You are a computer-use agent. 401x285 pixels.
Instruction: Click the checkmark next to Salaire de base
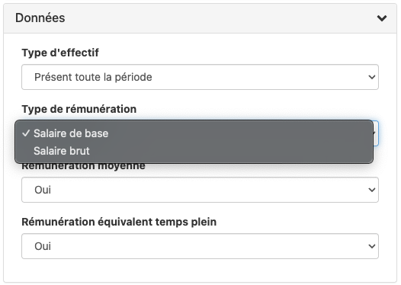(26, 133)
